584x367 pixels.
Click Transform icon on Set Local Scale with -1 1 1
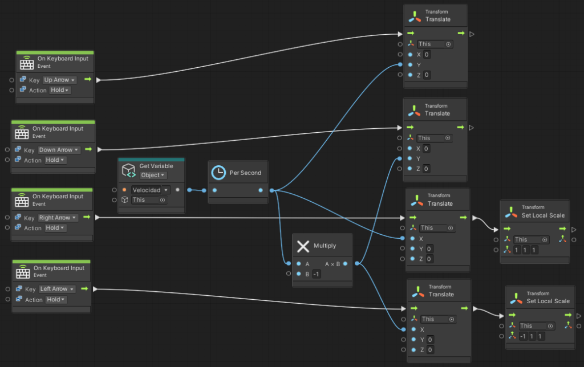point(516,297)
